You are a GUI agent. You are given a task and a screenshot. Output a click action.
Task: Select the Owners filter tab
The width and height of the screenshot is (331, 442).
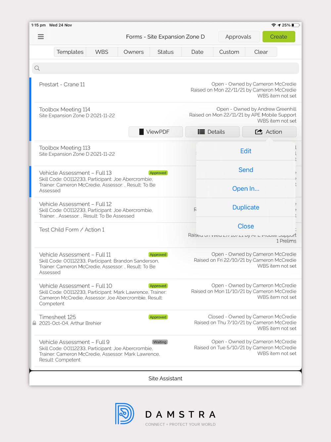coord(134,52)
